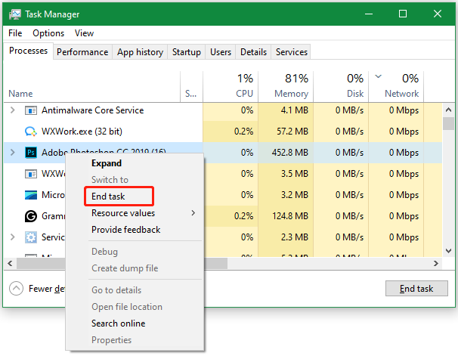Click the 4.1 MB memory value

click(x=294, y=110)
